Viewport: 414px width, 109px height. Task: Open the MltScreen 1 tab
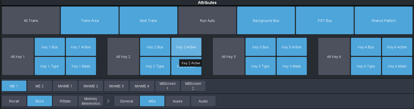(167, 86)
